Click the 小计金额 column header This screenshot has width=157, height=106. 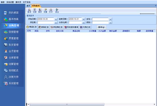click(102, 31)
